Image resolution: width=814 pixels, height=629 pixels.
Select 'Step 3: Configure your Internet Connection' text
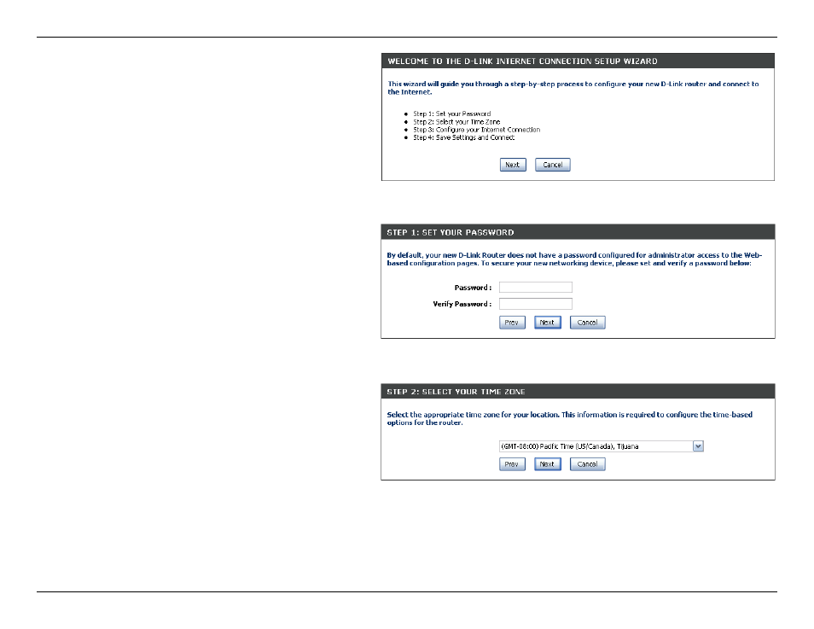coord(477,130)
